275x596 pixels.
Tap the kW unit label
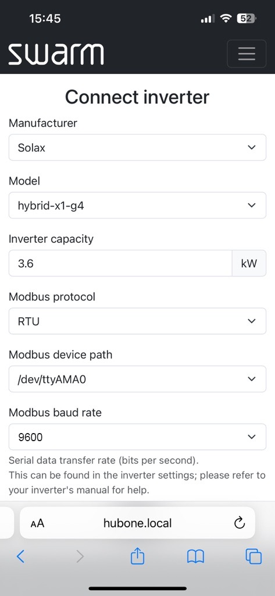click(249, 264)
